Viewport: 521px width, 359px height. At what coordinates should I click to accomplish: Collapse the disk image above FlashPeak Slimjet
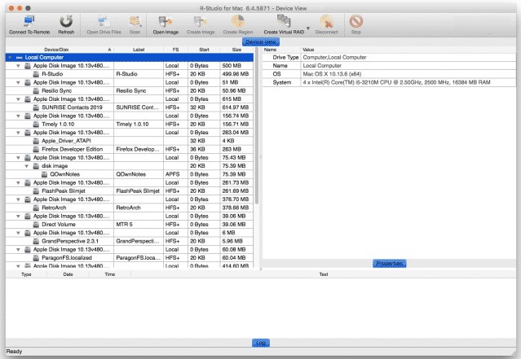tap(18, 183)
